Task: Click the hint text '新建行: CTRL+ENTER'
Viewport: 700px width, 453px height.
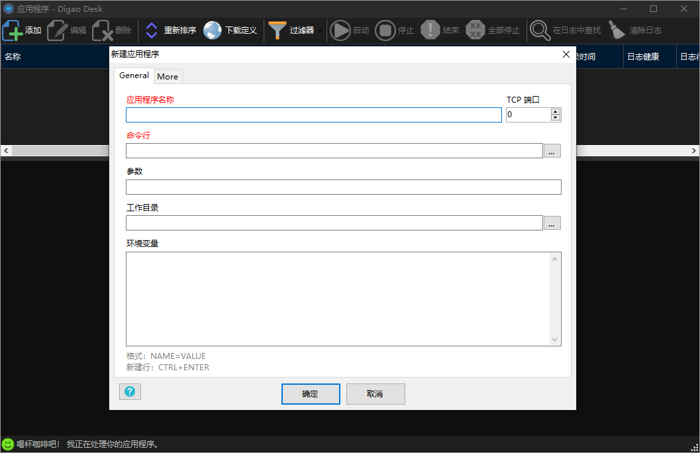Action: point(168,368)
